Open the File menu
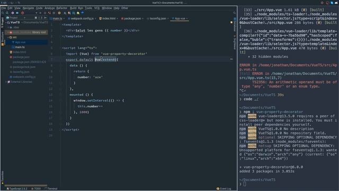 coord(4,8)
